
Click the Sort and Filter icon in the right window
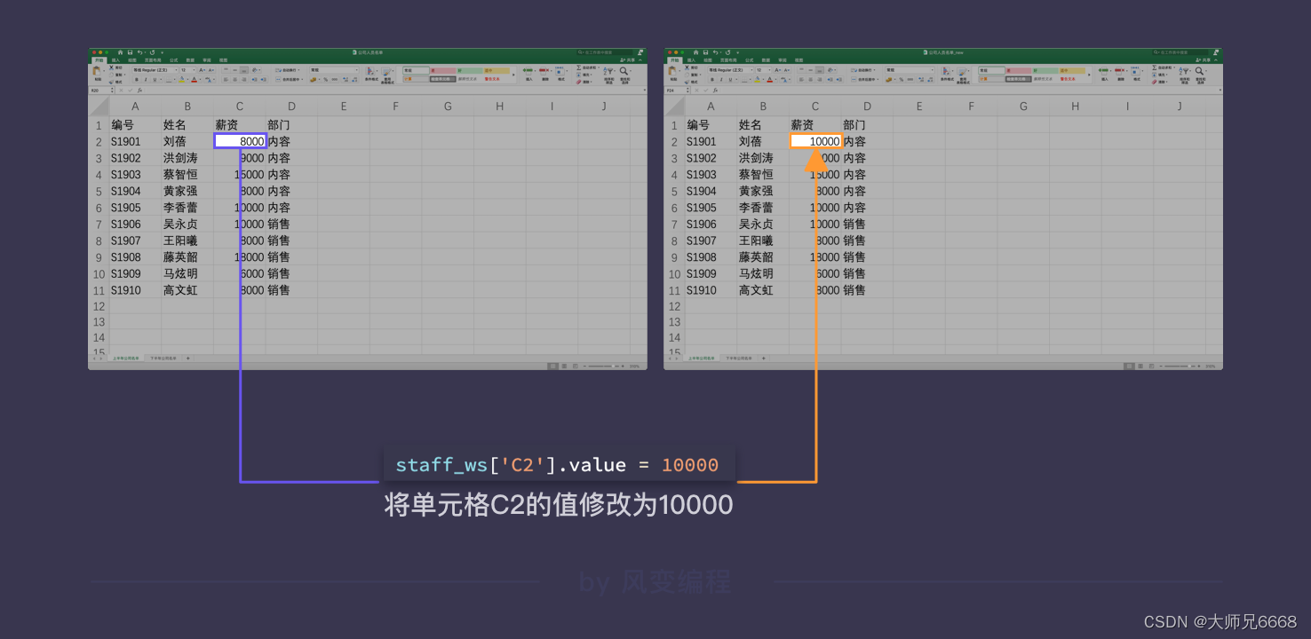point(1184,71)
